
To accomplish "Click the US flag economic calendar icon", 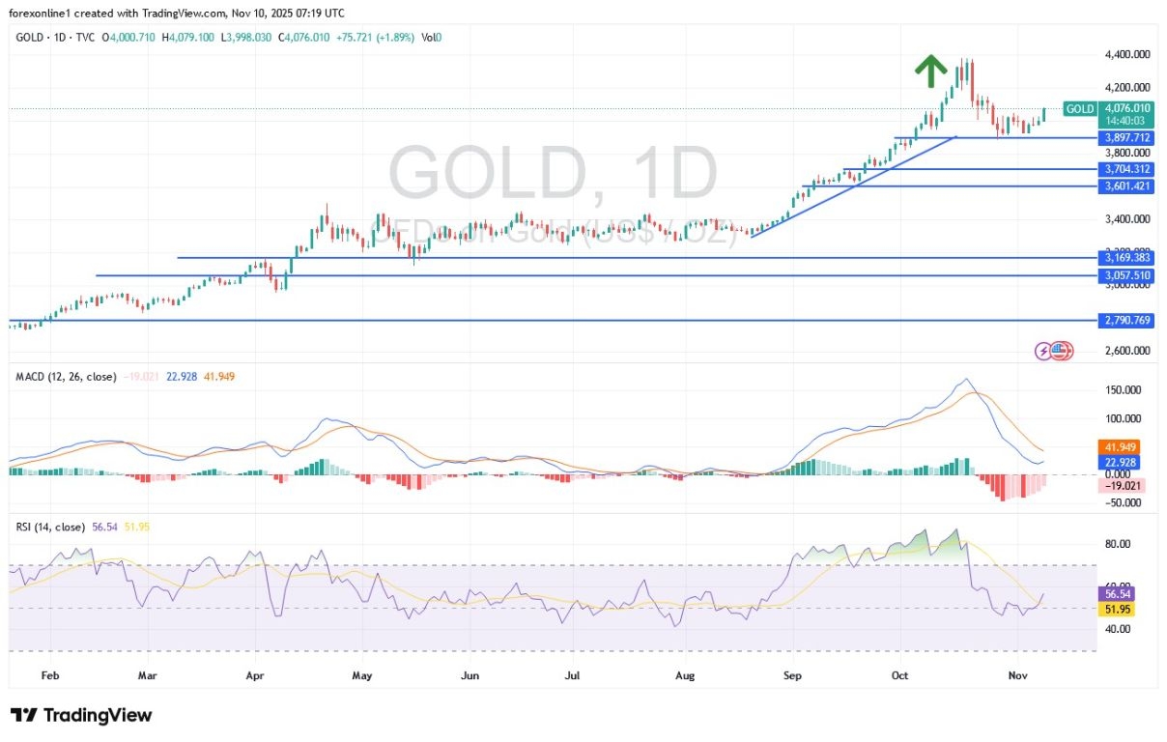I will 1060,351.
